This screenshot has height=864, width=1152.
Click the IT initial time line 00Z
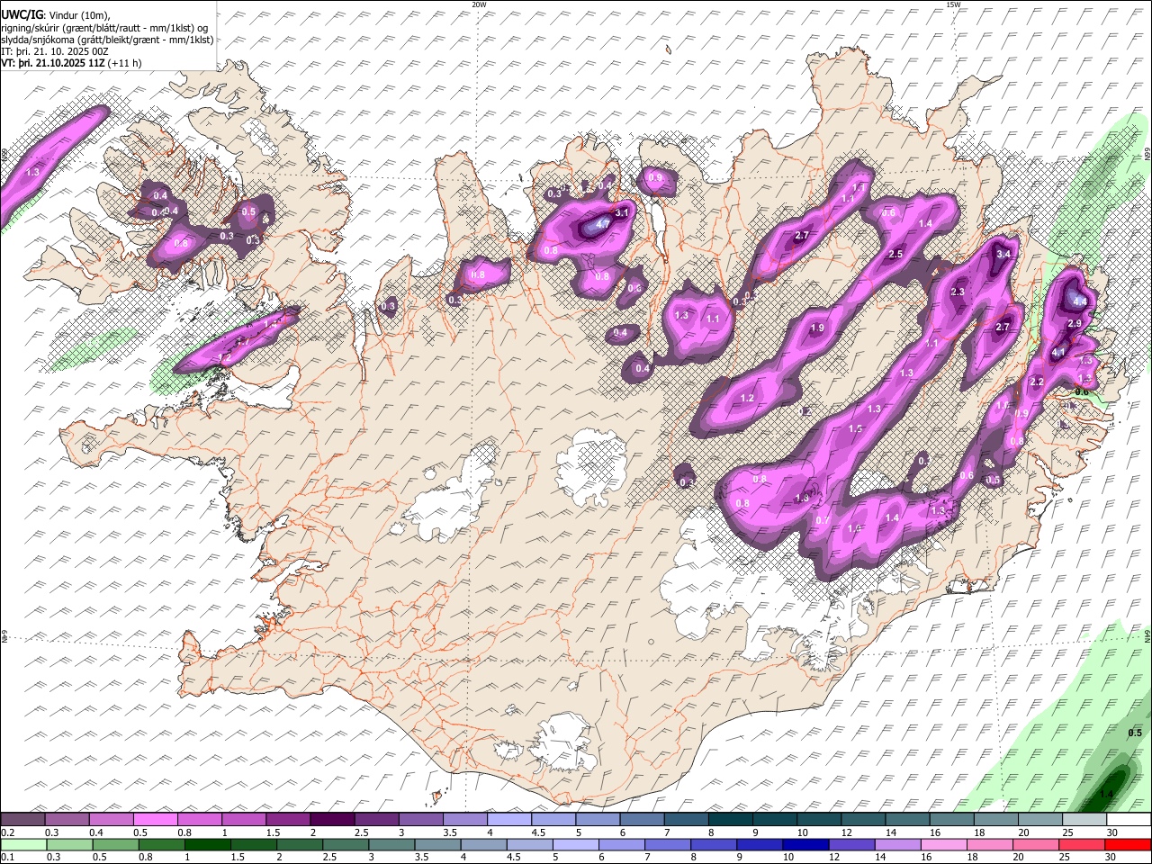coord(55,51)
